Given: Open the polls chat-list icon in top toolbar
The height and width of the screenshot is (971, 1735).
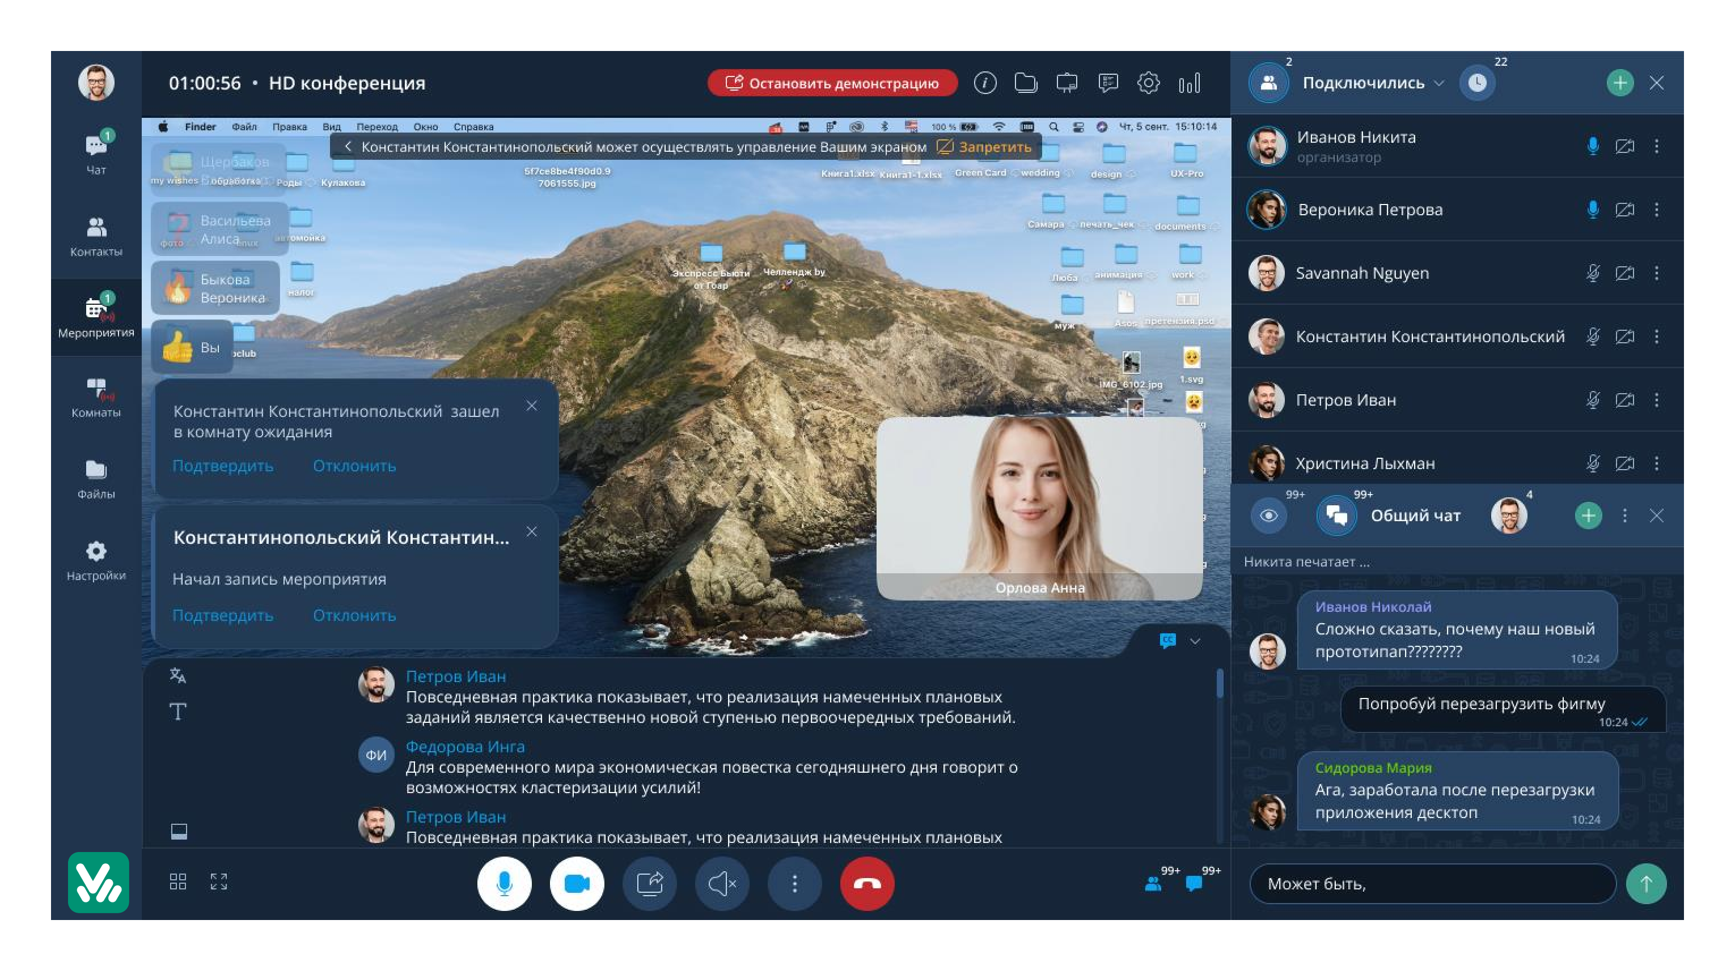Looking at the screenshot, I should click(1108, 83).
